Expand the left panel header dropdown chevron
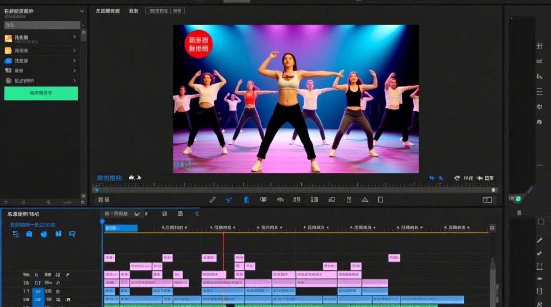This screenshot has width=551, height=307. pos(82,11)
